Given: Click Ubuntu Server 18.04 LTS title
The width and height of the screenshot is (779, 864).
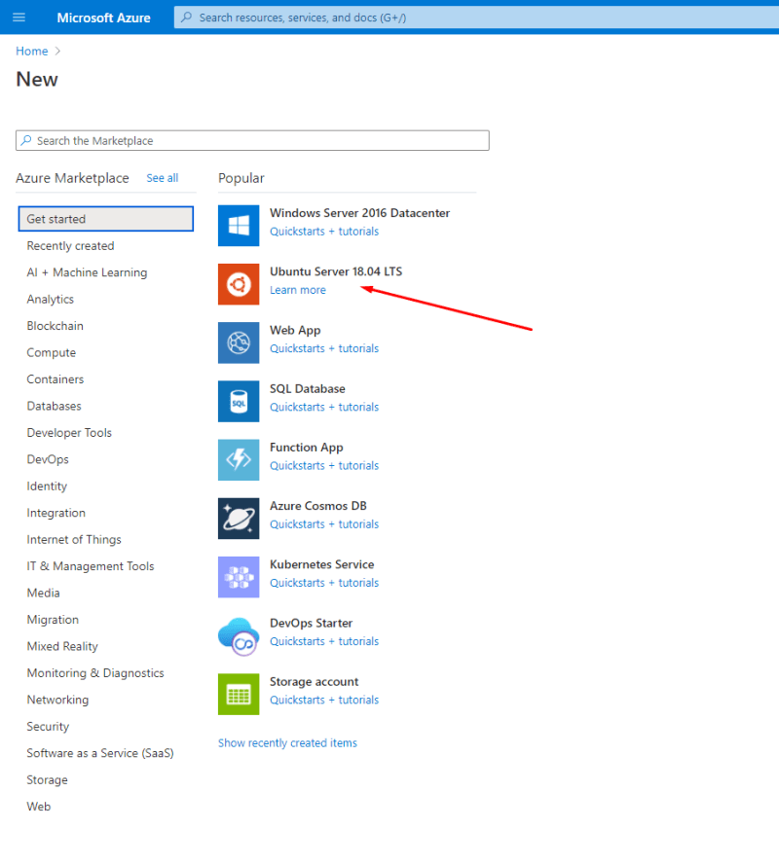Looking at the screenshot, I should coord(336,271).
